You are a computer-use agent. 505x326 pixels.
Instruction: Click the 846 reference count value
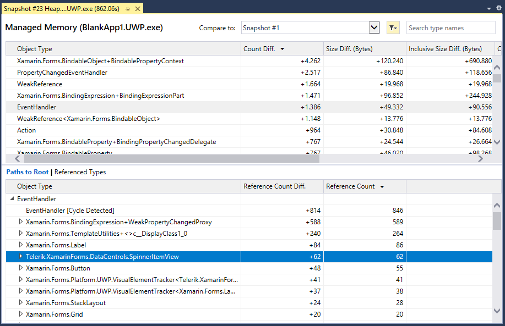click(398, 211)
